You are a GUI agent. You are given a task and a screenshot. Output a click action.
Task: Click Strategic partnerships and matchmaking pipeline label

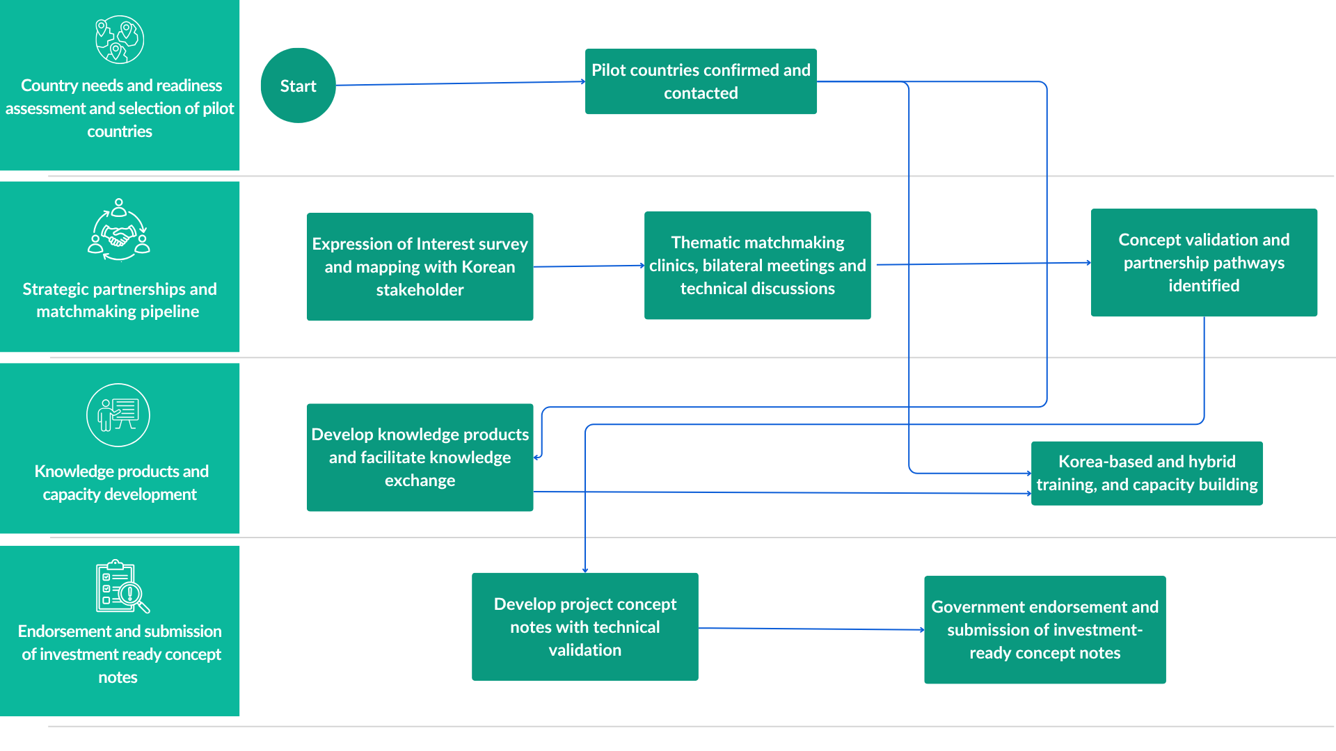pyautogui.click(x=119, y=300)
